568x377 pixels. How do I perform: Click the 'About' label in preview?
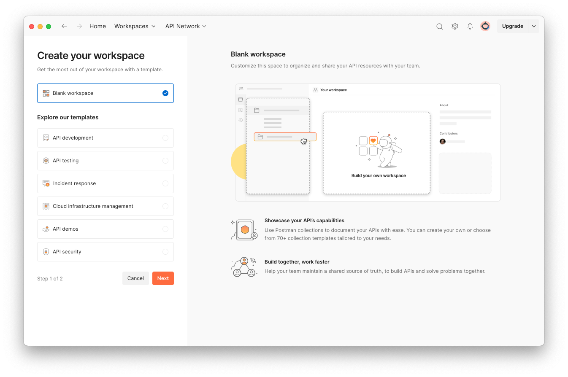click(x=444, y=105)
